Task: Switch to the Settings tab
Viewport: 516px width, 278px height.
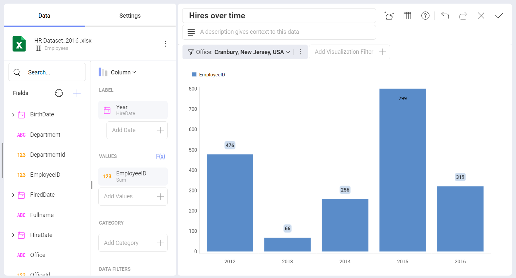Action: click(130, 16)
